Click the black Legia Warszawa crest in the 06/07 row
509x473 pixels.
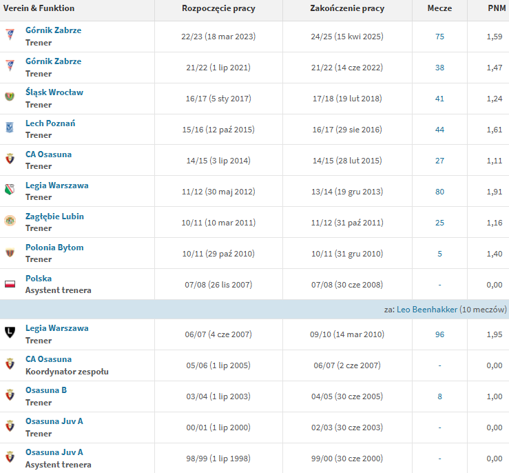(10, 332)
